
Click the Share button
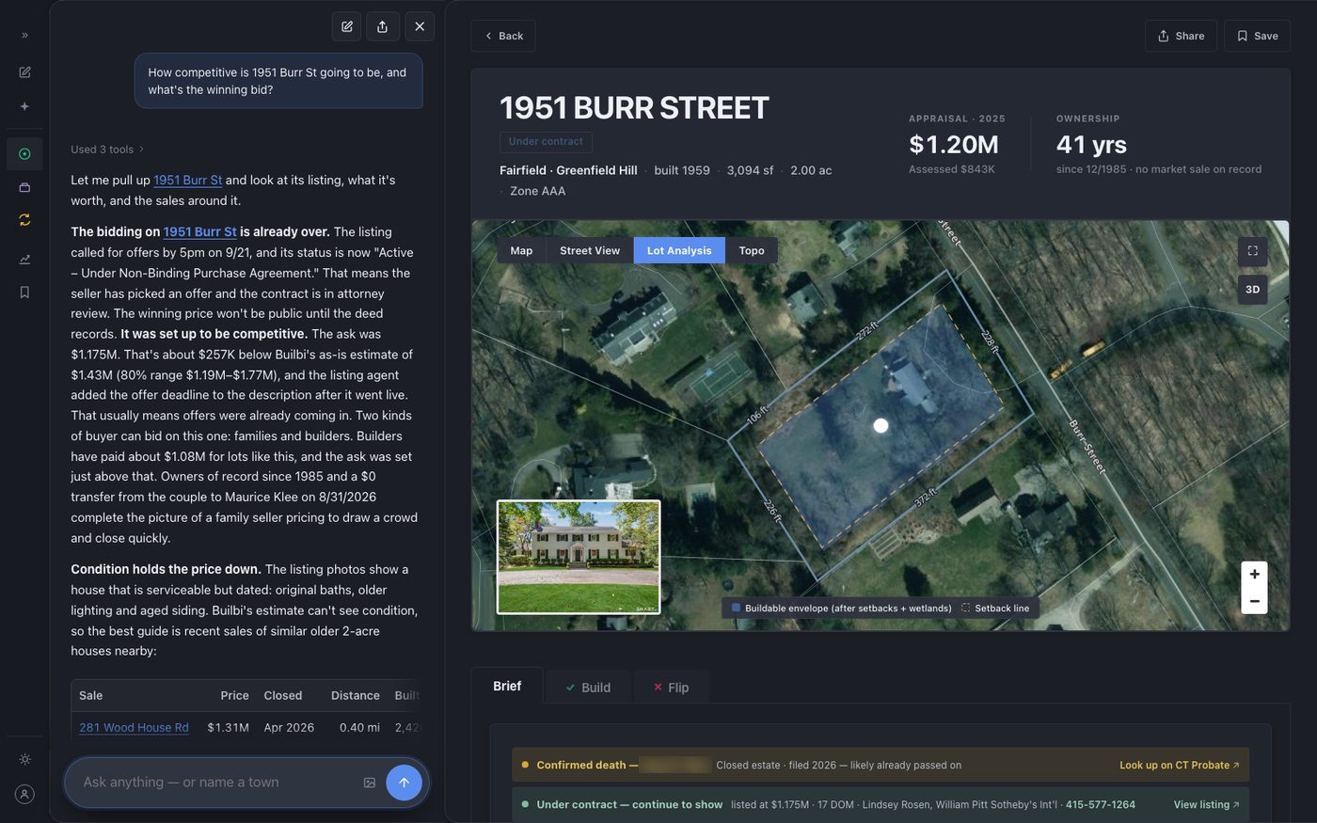click(1181, 36)
